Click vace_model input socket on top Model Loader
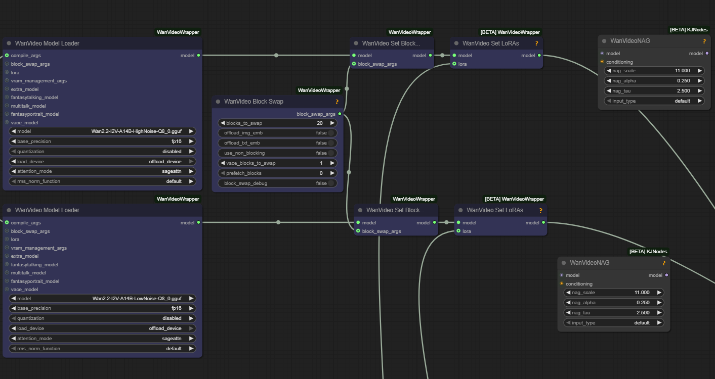This screenshot has width=715, height=379. point(7,122)
